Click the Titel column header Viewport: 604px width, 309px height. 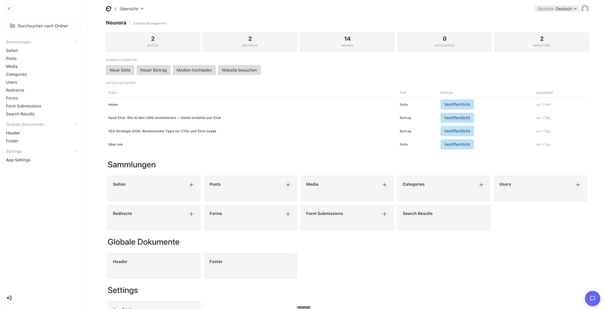click(113, 93)
